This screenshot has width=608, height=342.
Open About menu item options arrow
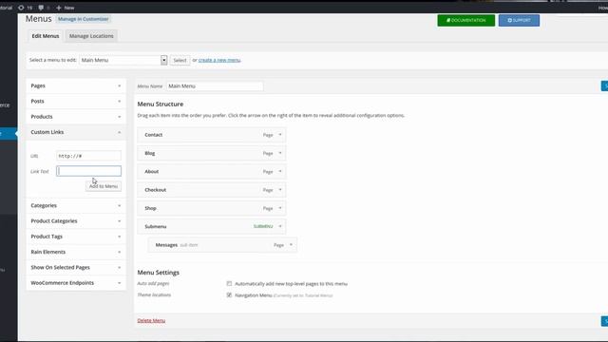tap(280, 171)
